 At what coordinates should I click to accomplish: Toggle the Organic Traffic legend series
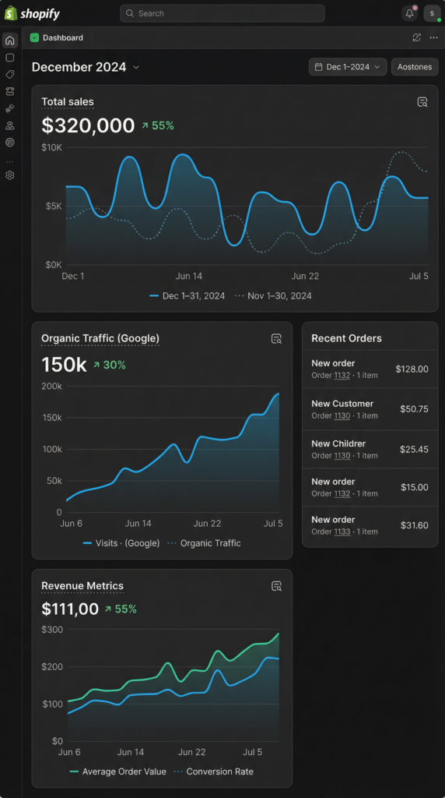tap(204, 543)
